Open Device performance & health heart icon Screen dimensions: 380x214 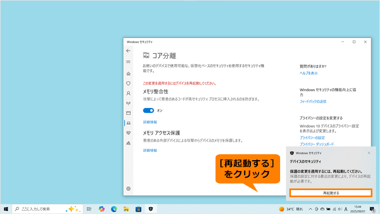pyautogui.click(x=129, y=133)
